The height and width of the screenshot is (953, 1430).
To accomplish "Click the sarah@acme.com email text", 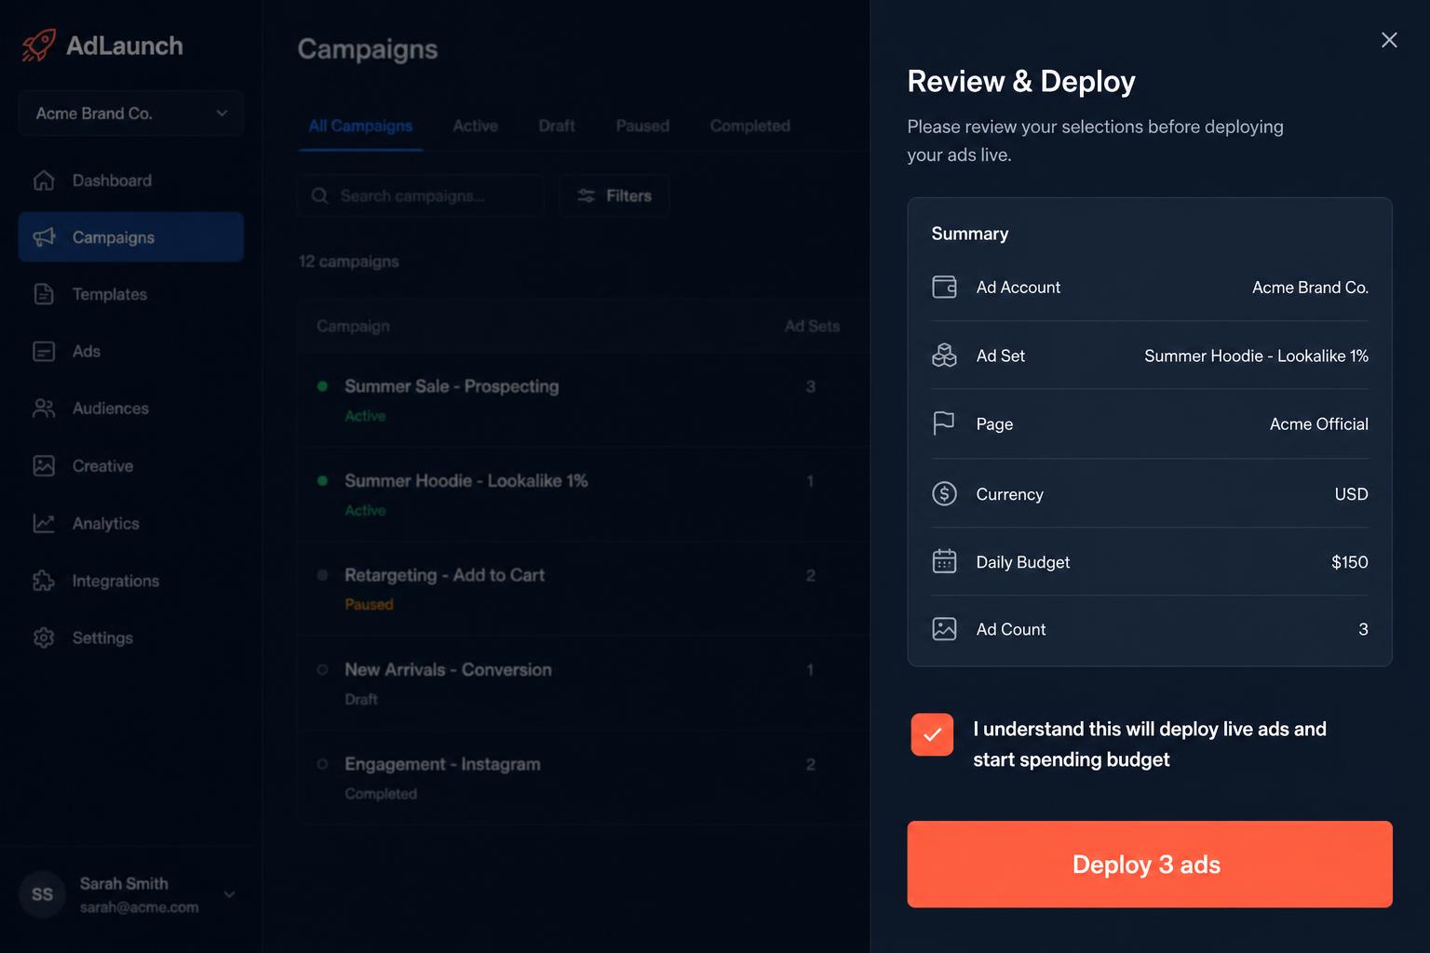I will pos(139,907).
